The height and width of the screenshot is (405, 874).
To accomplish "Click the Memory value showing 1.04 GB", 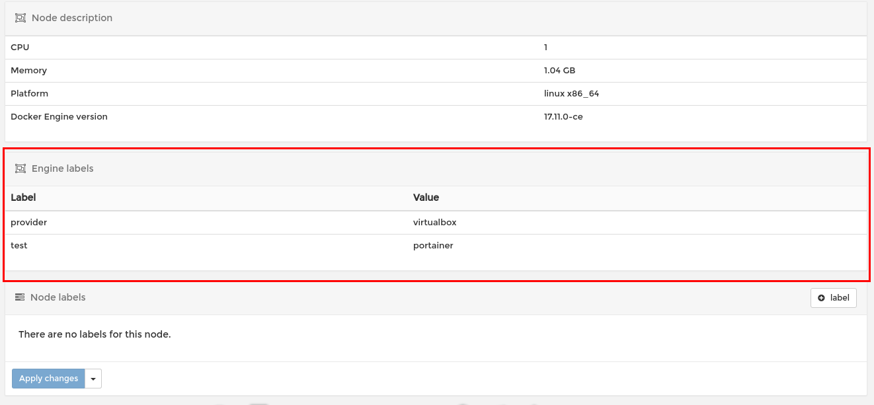I will coord(559,70).
